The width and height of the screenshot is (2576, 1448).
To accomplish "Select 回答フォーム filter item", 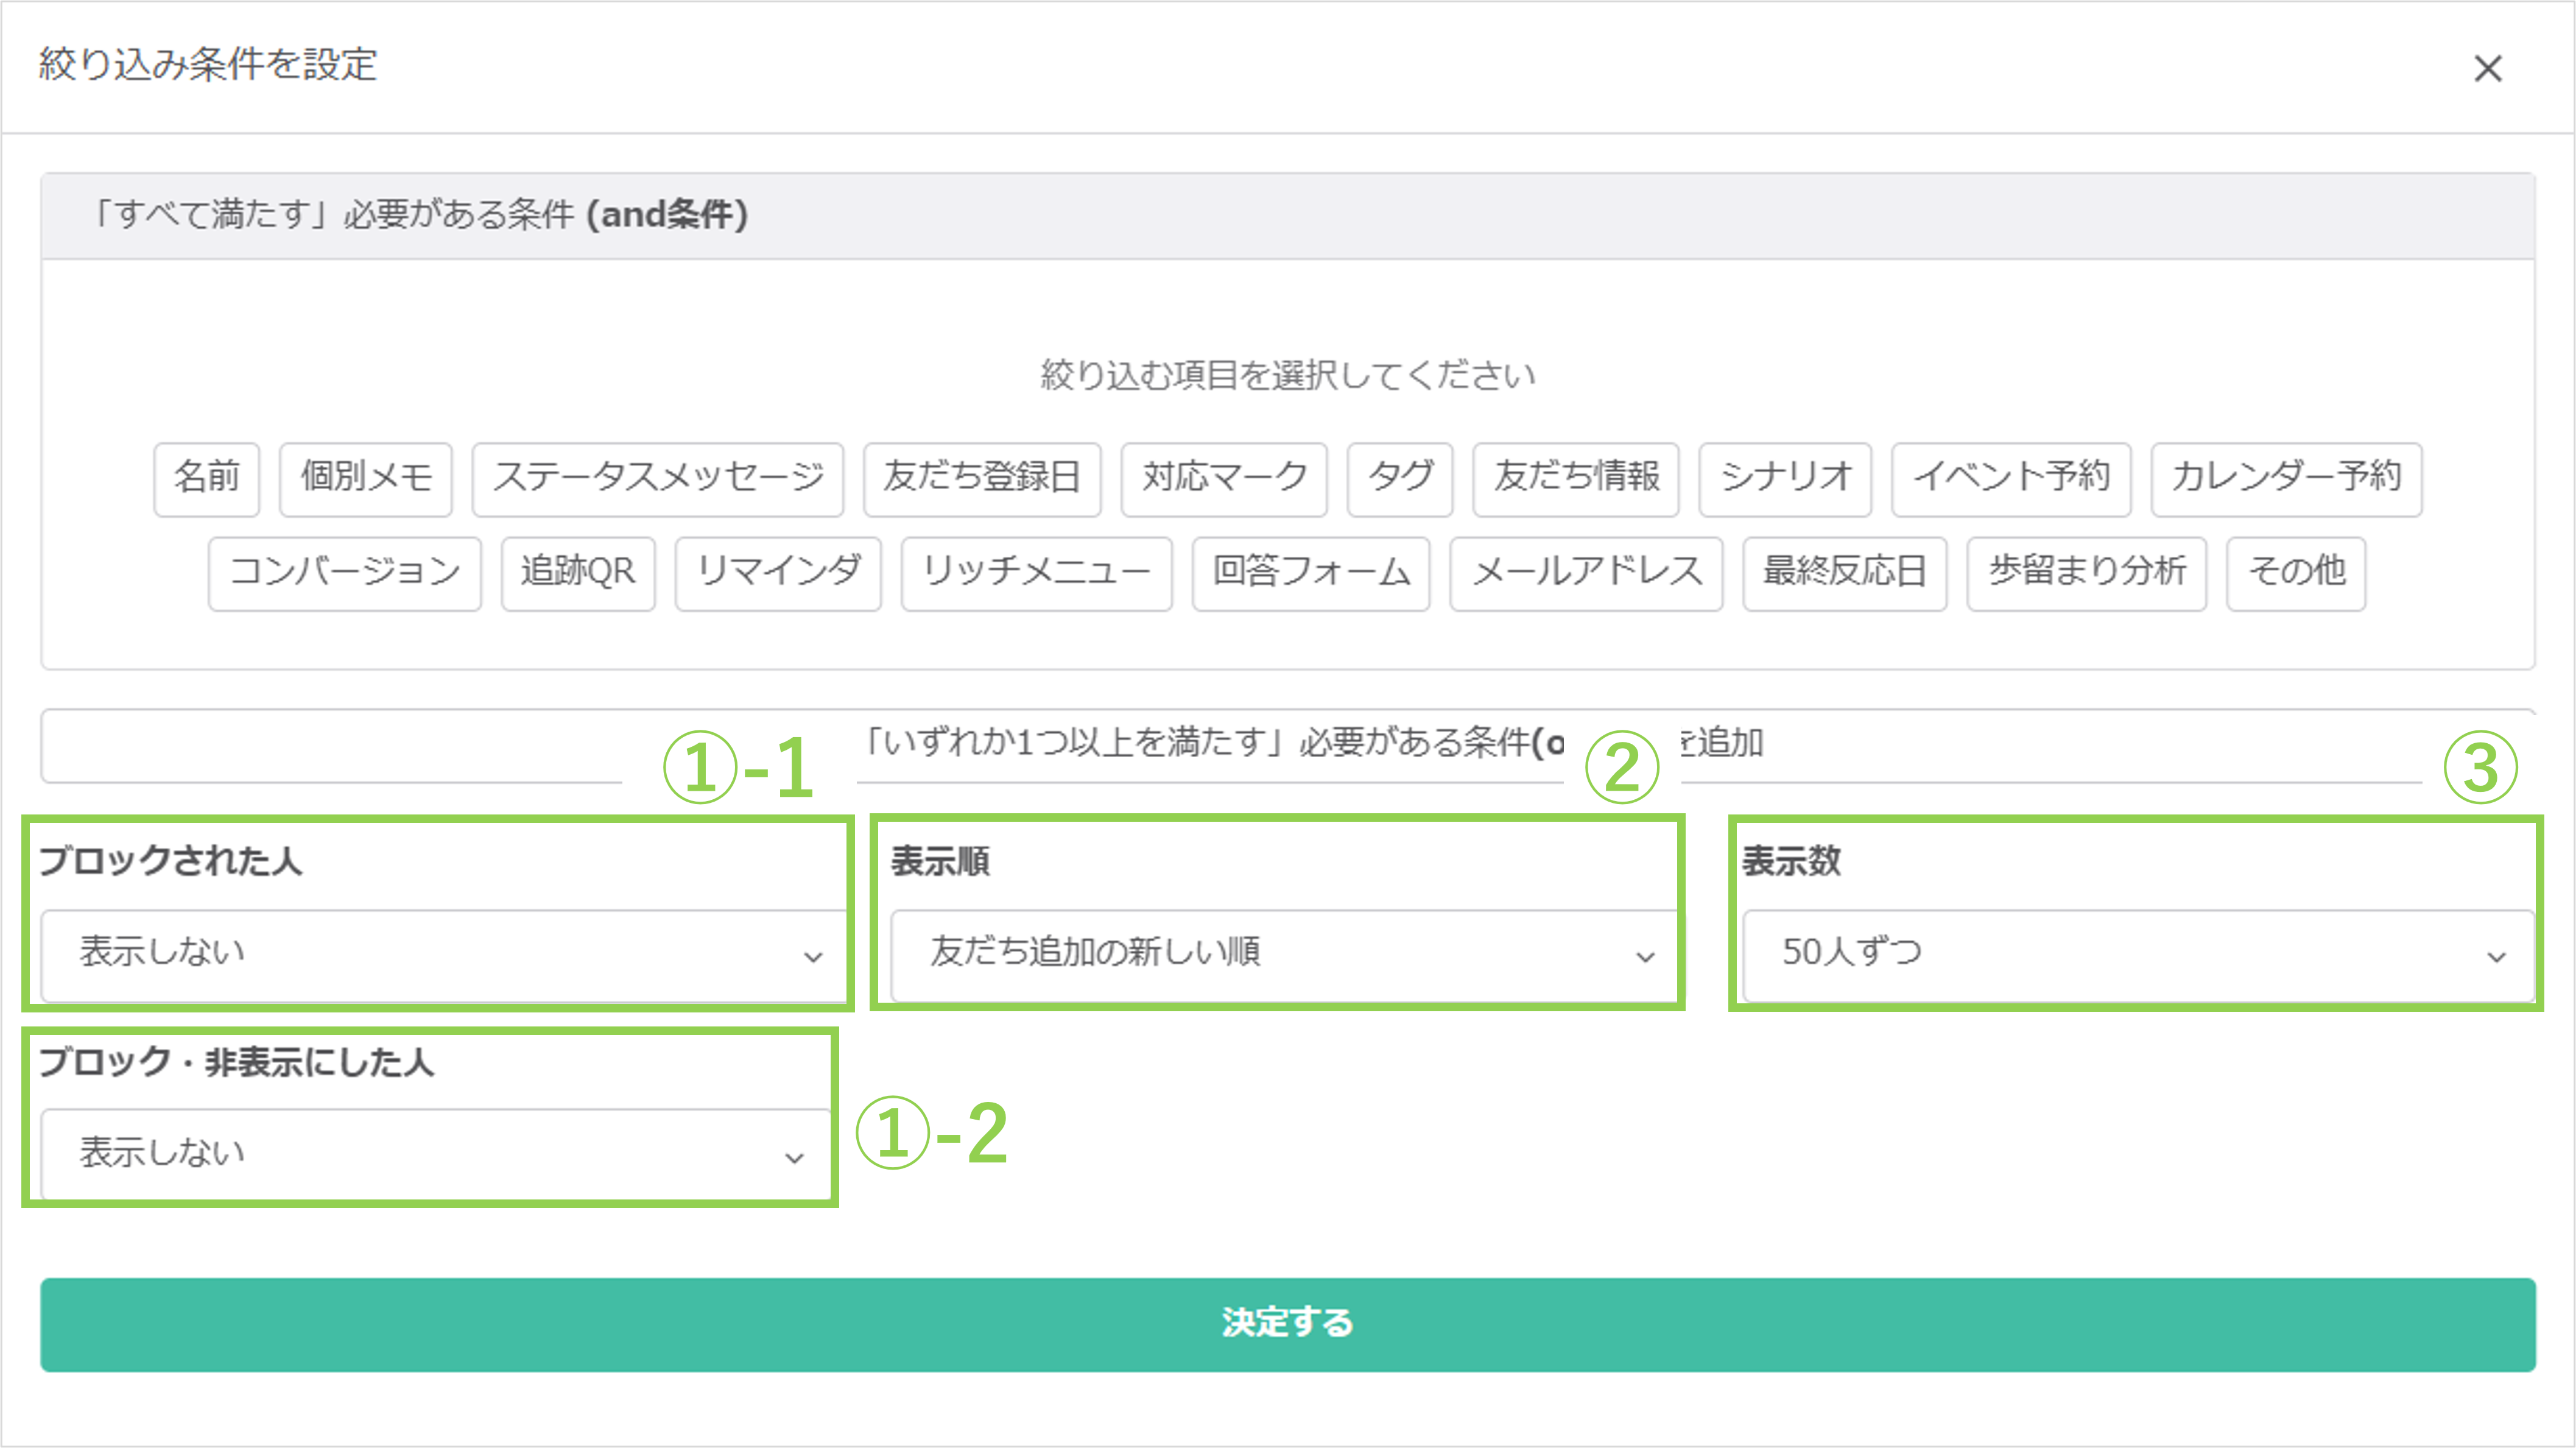I will [1310, 572].
